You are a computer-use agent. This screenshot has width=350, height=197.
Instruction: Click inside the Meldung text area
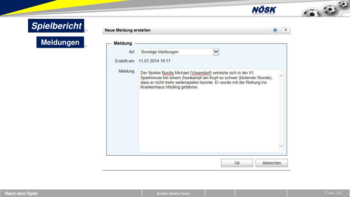tap(211, 111)
